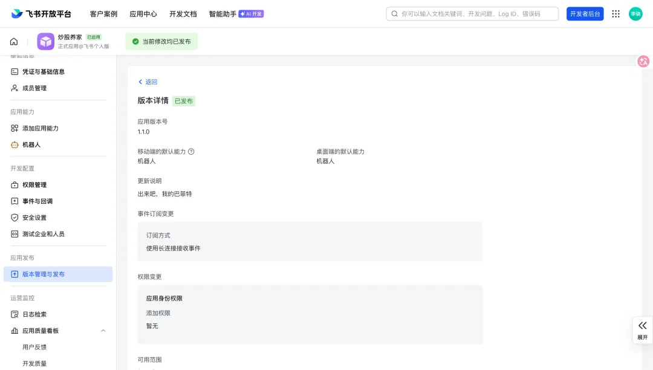Click the pink translate floating icon
The height and width of the screenshot is (370, 653).
(x=643, y=61)
